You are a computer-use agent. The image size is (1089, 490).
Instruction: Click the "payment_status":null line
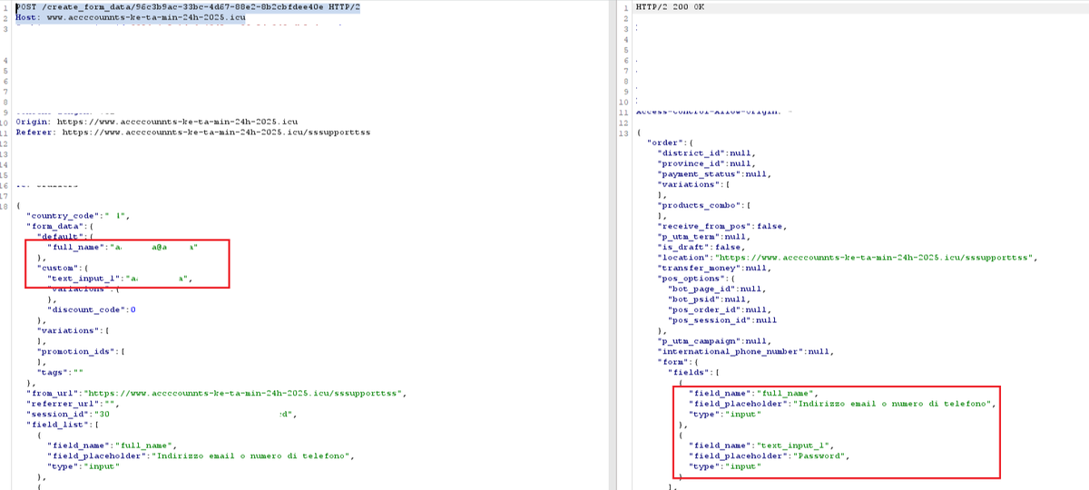(715, 173)
